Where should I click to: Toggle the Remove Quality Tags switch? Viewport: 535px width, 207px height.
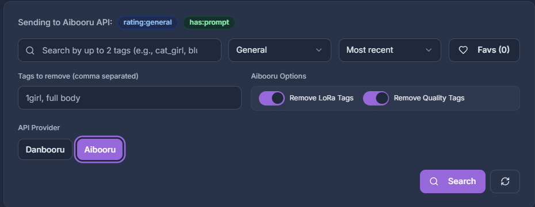[x=376, y=98]
